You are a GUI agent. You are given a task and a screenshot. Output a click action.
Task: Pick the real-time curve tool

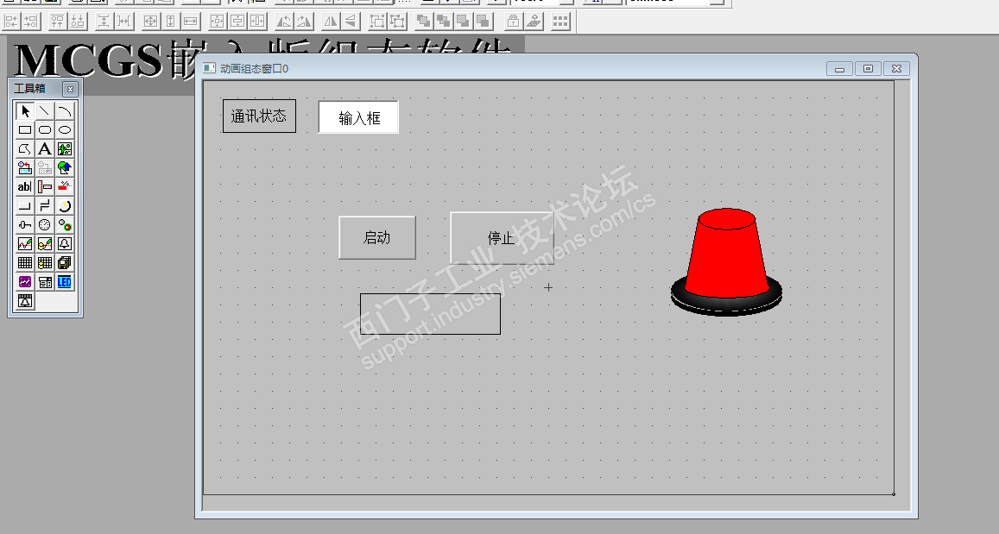25,244
